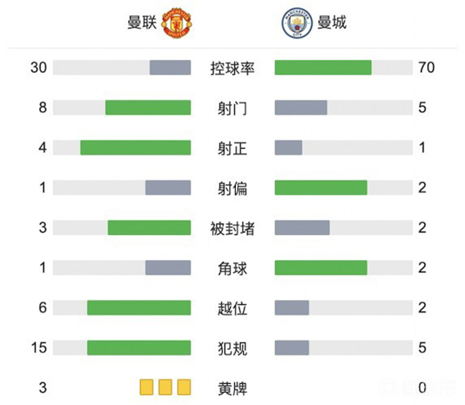Click Manchester City's green possession bar
Viewport: 465px width, 405px height.
pos(323,67)
